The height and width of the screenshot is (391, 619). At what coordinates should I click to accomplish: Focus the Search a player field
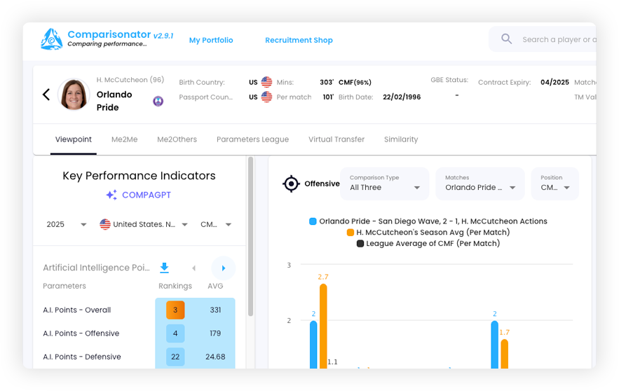point(559,39)
